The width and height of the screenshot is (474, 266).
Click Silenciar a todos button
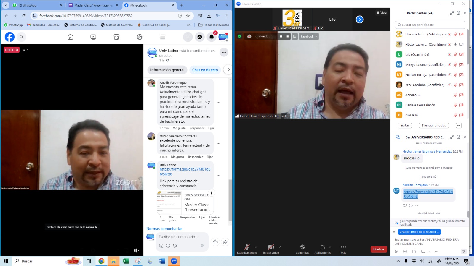[x=434, y=126]
